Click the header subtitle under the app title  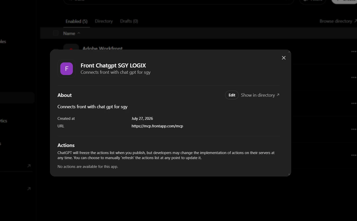coord(116,72)
